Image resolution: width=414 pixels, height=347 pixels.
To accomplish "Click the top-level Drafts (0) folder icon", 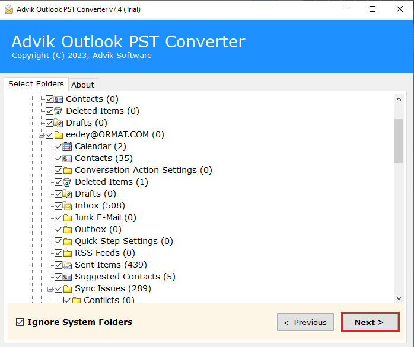I will (x=58, y=123).
